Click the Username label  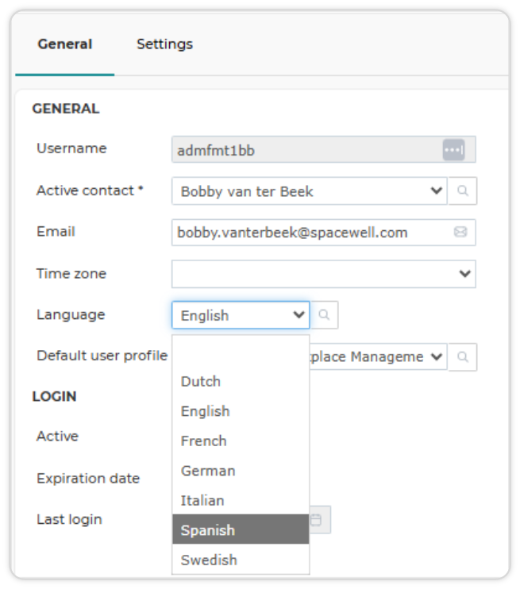[71, 148]
